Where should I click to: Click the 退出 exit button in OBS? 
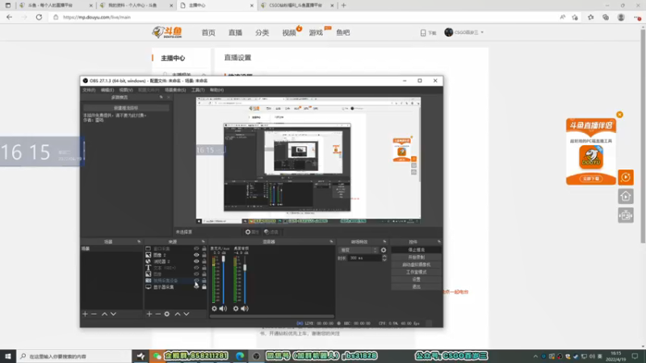click(x=416, y=286)
